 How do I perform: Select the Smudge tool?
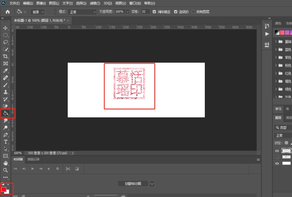5,121
